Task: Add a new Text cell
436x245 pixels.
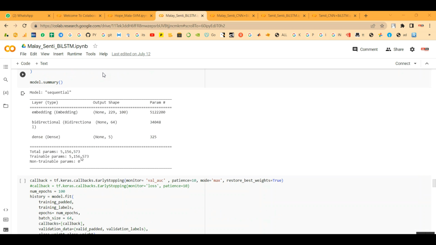Action: pyautogui.click(x=42, y=63)
